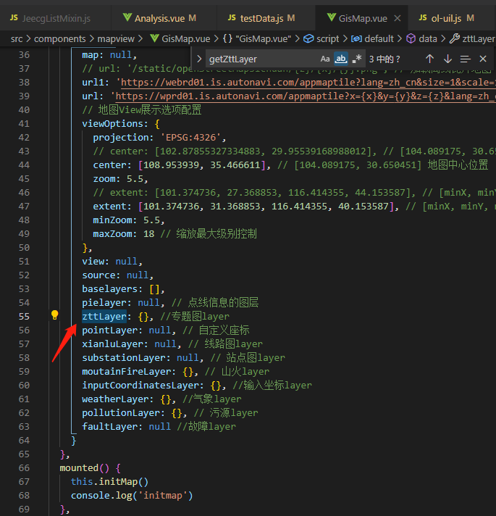Close the find widget

point(483,59)
